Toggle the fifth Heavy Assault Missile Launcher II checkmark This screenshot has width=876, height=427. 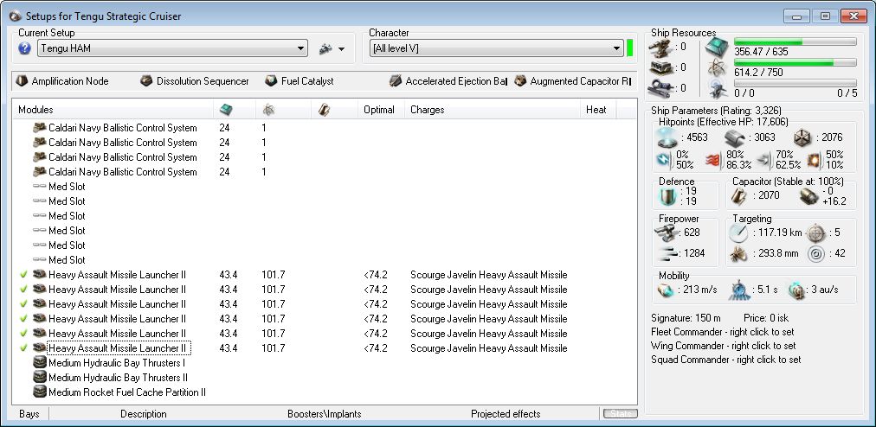tap(23, 334)
